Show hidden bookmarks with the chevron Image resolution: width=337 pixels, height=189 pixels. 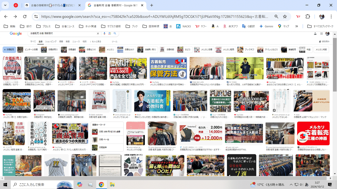(x=297, y=26)
